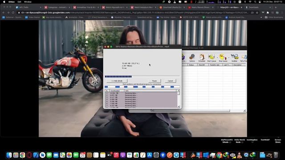Open the Window menu
The height and width of the screenshot is (160, 285).
pyautogui.click(x=28, y=2)
